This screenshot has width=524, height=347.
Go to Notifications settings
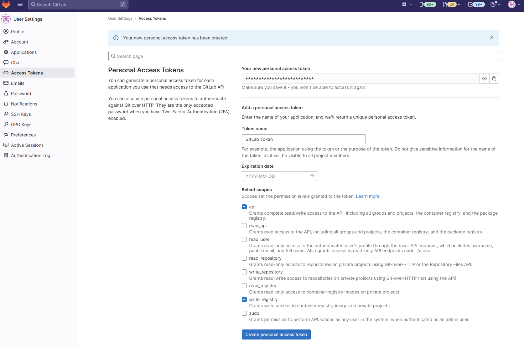(x=24, y=104)
